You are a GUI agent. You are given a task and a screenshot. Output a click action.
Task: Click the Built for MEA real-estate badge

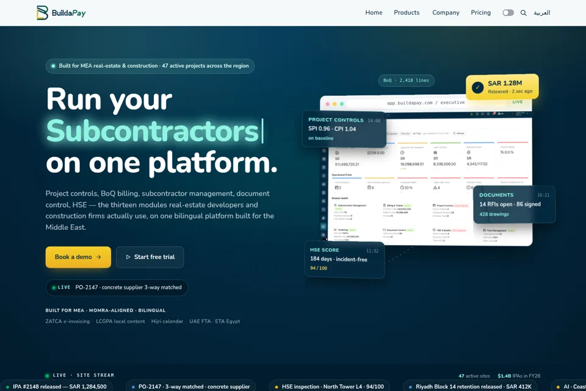click(150, 66)
